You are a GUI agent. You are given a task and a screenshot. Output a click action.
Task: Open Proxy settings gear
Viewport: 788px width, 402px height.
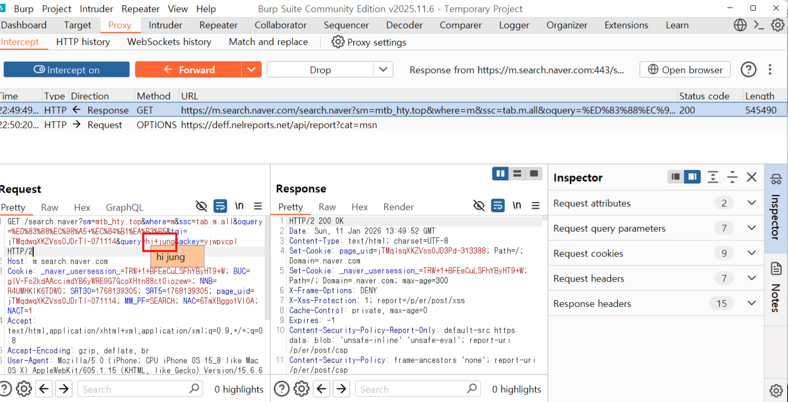tap(338, 42)
